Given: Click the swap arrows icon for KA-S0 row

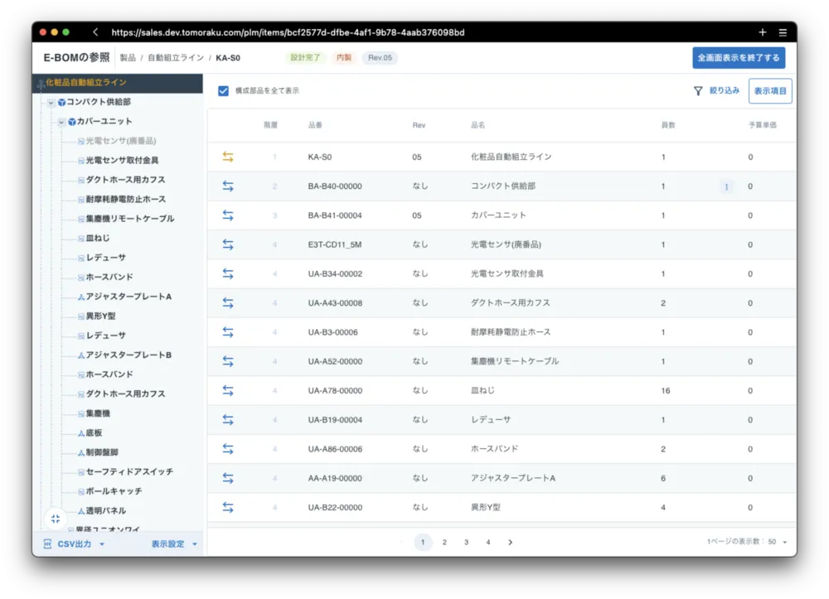Looking at the screenshot, I should [x=228, y=157].
